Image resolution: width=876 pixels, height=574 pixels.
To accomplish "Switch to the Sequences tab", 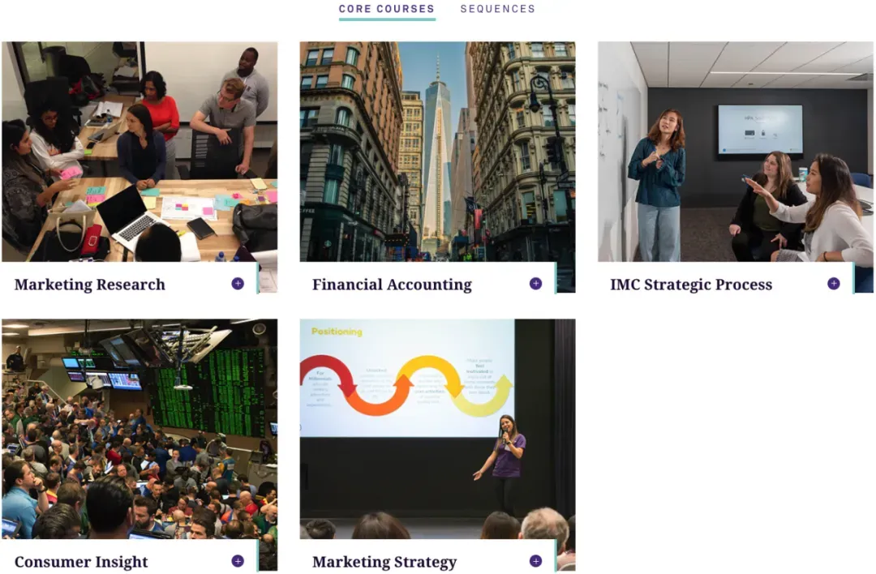I will point(497,9).
